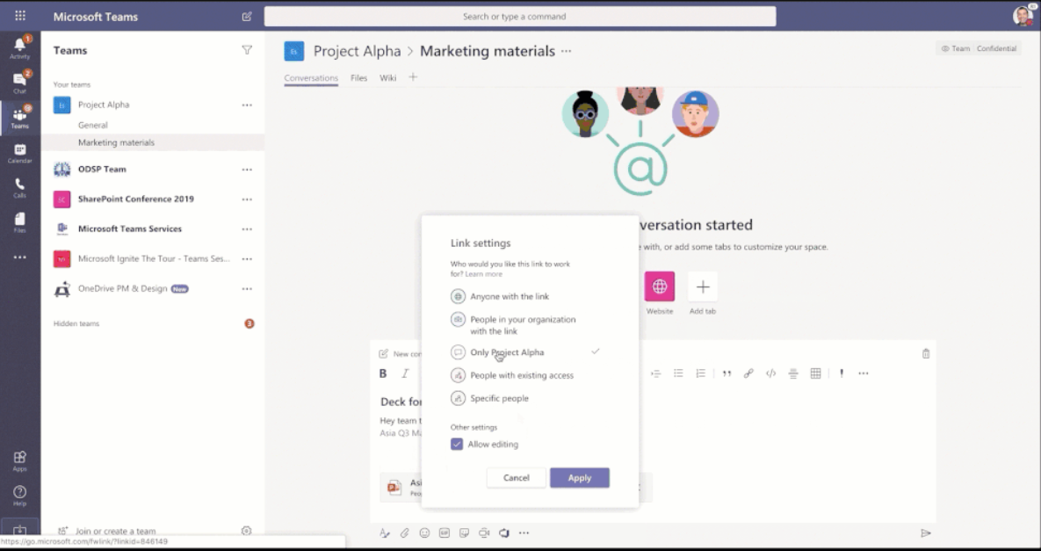Choose People with existing access option
Image resolution: width=1041 pixels, height=551 pixels.
521,375
